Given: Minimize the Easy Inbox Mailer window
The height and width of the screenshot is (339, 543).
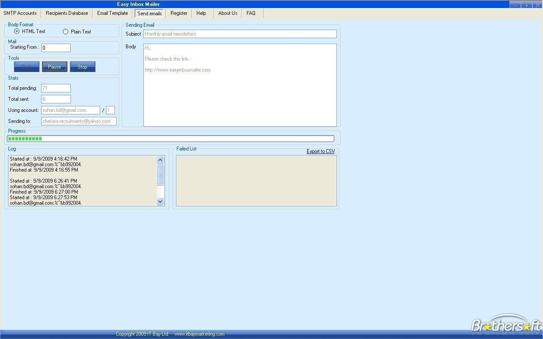Looking at the screenshot, I should click(515, 5).
